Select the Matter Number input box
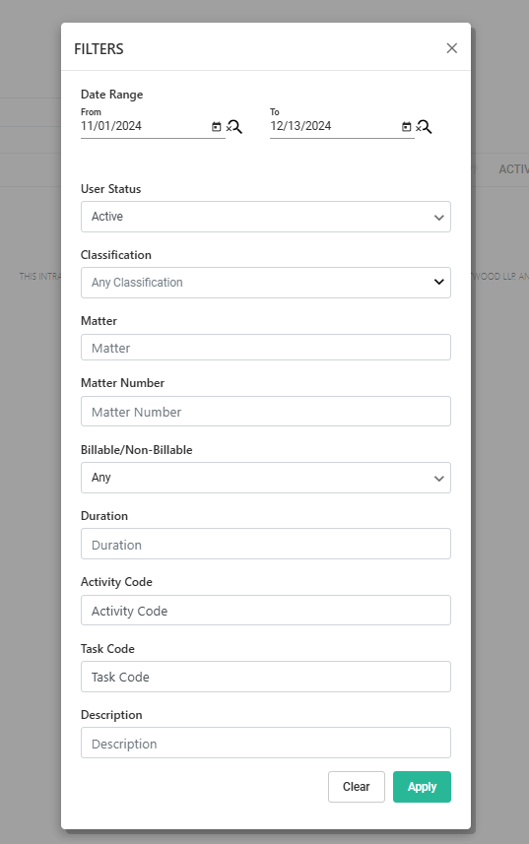The image size is (529, 844). 266,412
